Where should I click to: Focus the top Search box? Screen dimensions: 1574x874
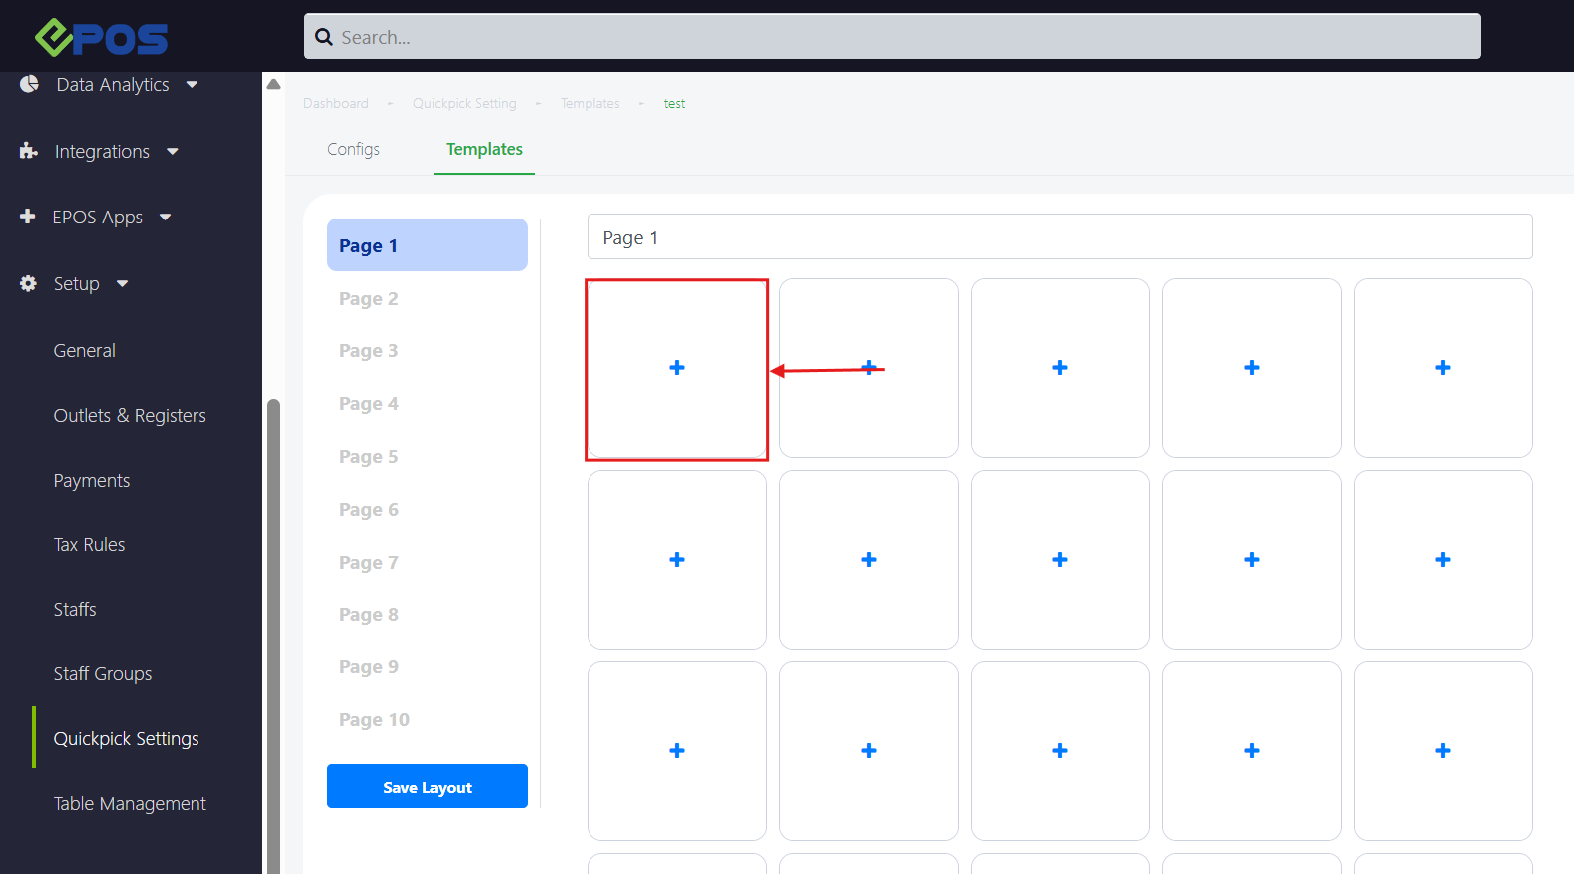tap(898, 37)
